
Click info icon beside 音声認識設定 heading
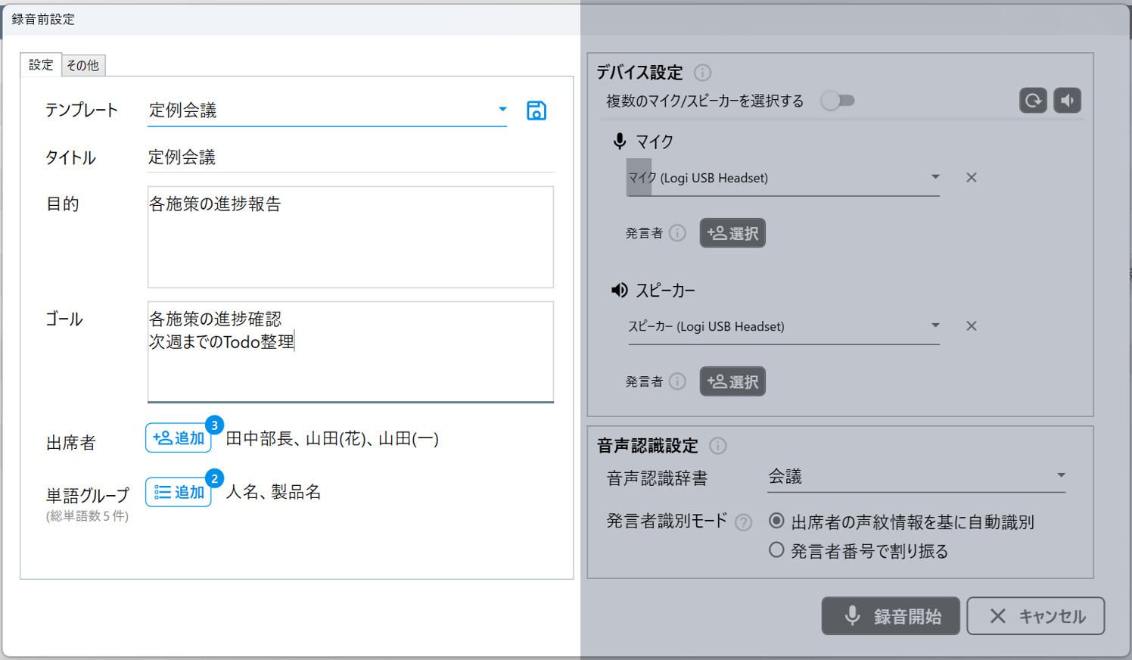(x=718, y=446)
